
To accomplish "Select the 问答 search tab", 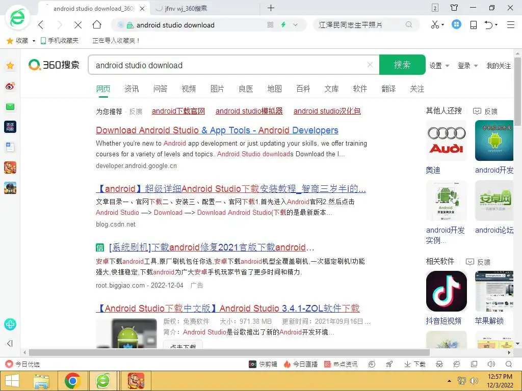I will (x=160, y=89).
